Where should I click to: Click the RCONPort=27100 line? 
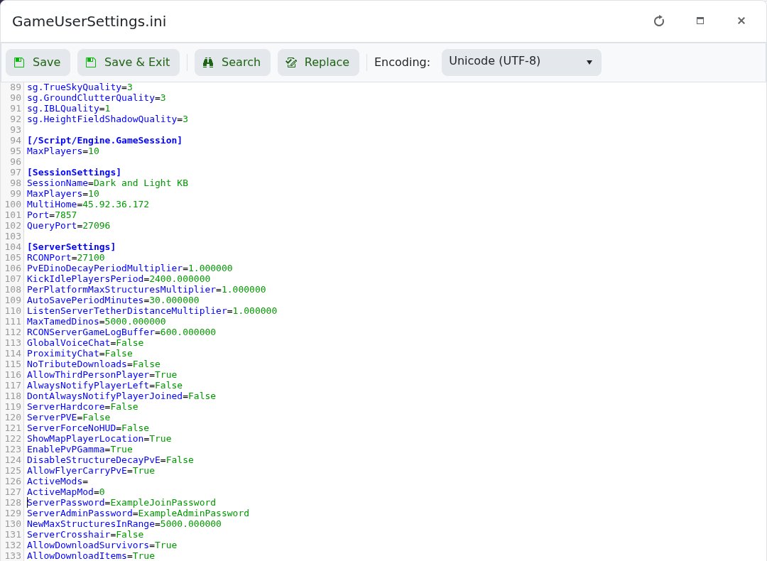click(65, 258)
